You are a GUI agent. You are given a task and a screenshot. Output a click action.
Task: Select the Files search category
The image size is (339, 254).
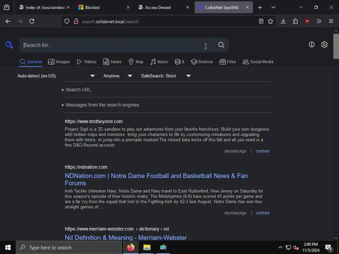point(227,62)
